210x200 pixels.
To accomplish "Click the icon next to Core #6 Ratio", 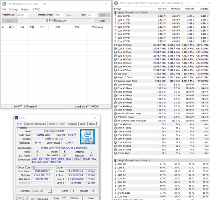I will pyautogui.click(x=115, y=146).
